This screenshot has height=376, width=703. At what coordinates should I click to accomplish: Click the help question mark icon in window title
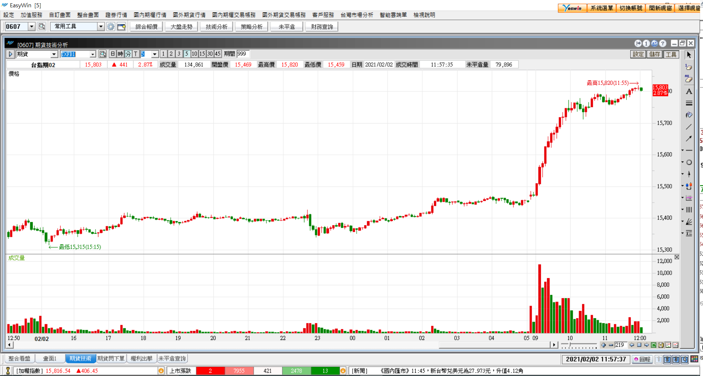pos(663,43)
